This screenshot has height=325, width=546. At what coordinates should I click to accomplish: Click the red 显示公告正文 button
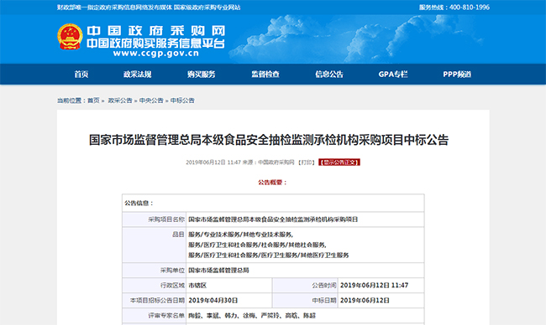click(x=339, y=162)
